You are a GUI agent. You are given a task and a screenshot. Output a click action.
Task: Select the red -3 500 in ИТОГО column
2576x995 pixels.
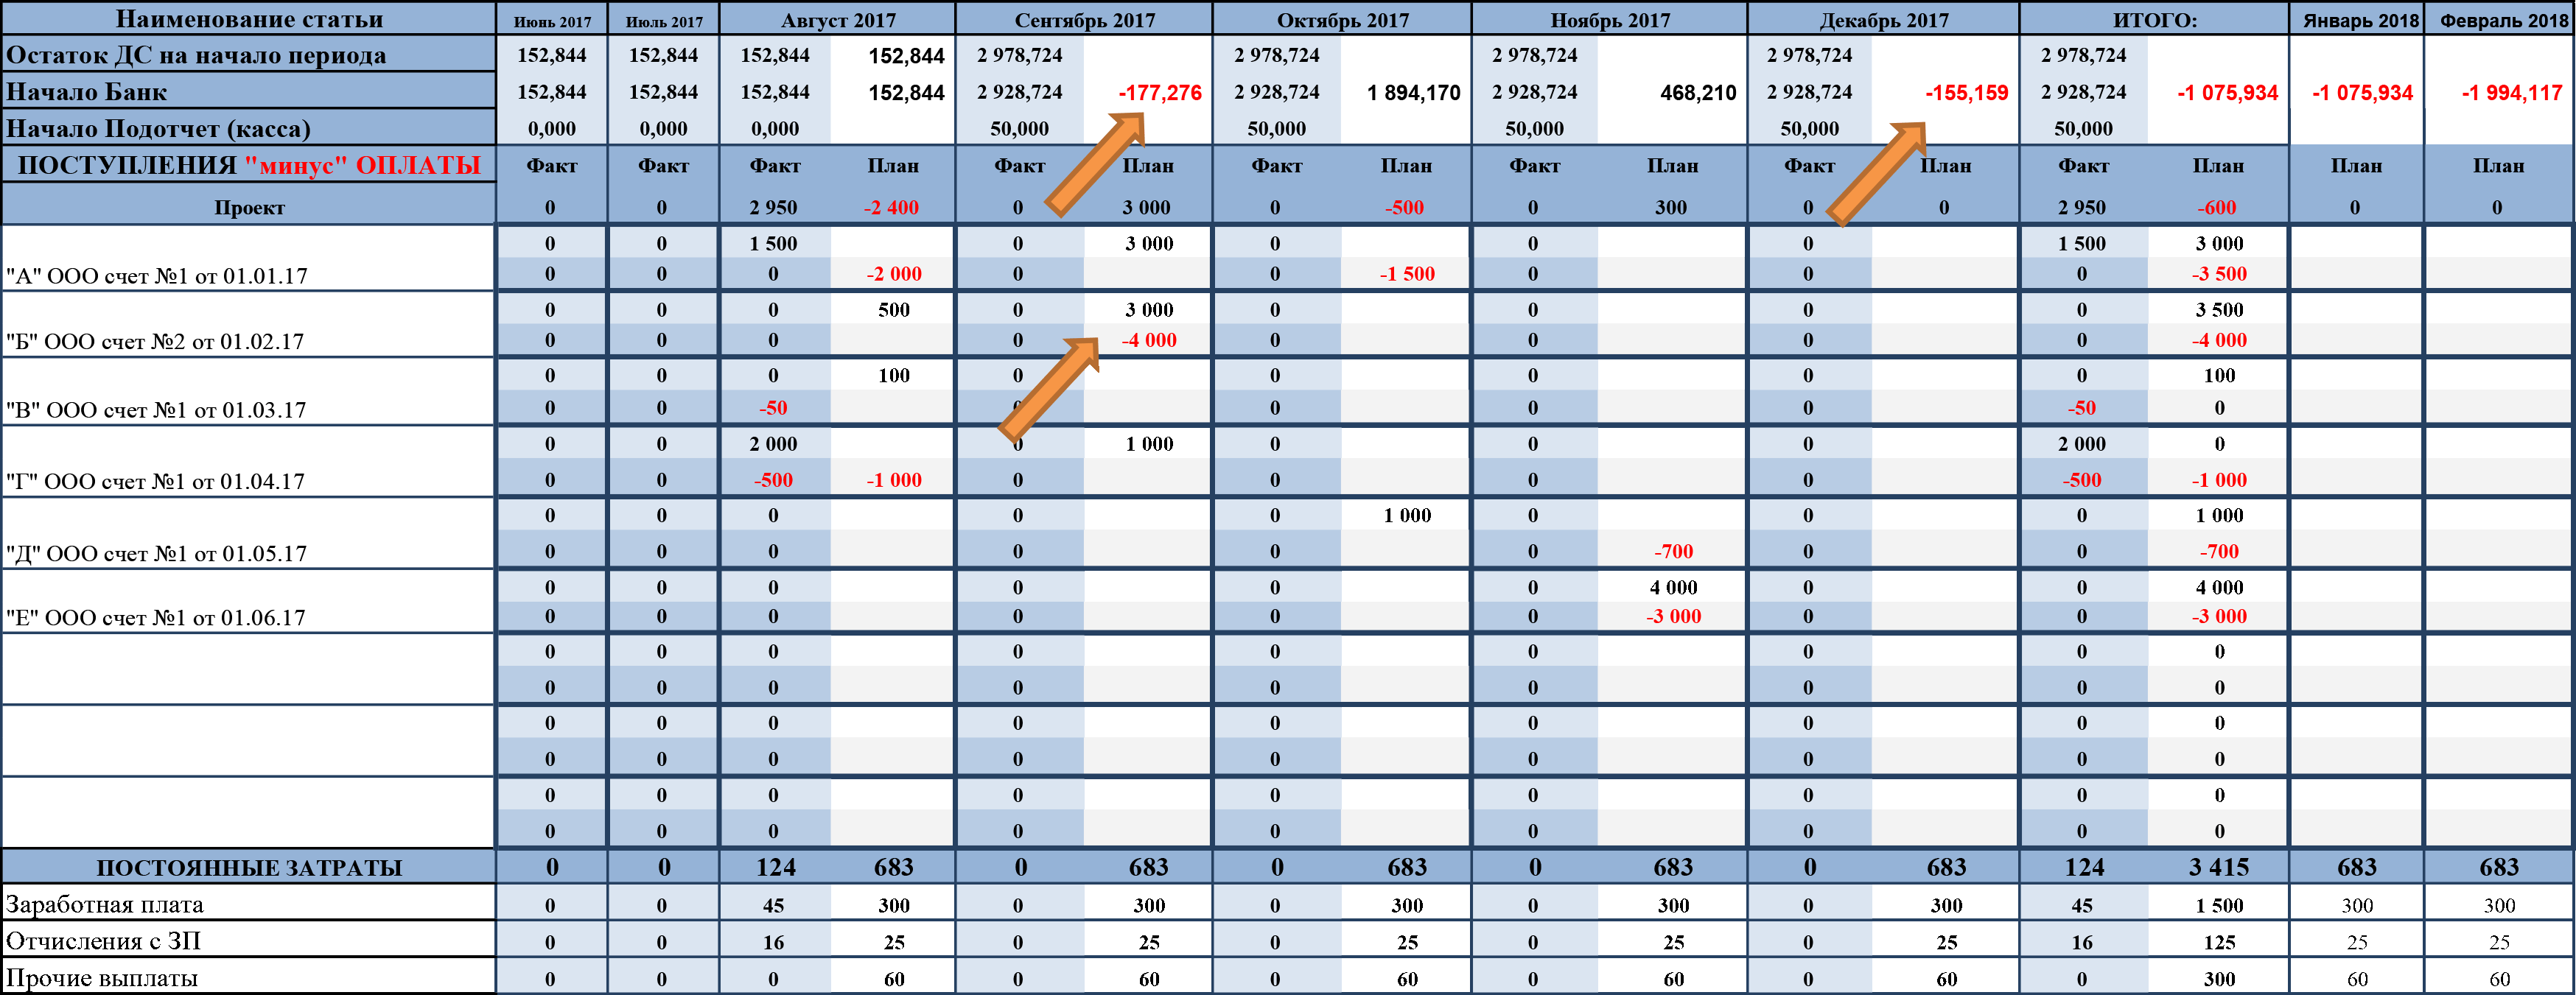2218,274
